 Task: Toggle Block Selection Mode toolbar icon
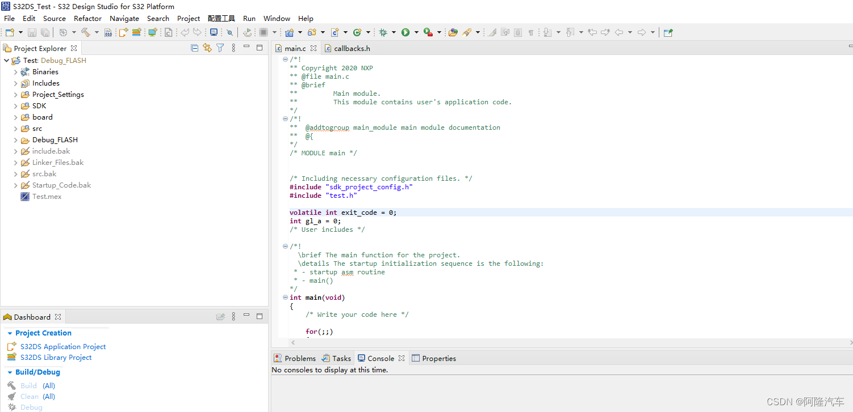pos(517,32)
